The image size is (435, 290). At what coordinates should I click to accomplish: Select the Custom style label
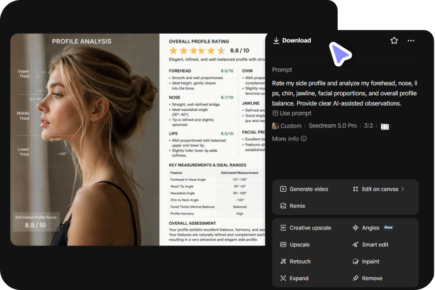point(291,126)
